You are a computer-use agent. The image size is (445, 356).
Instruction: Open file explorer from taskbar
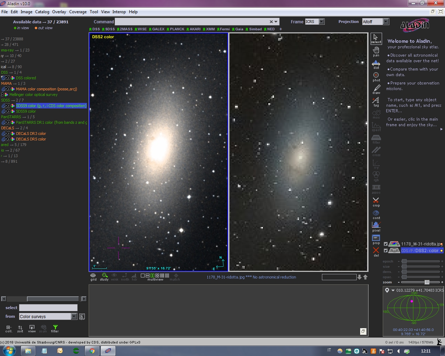click(x=28, y=351)
